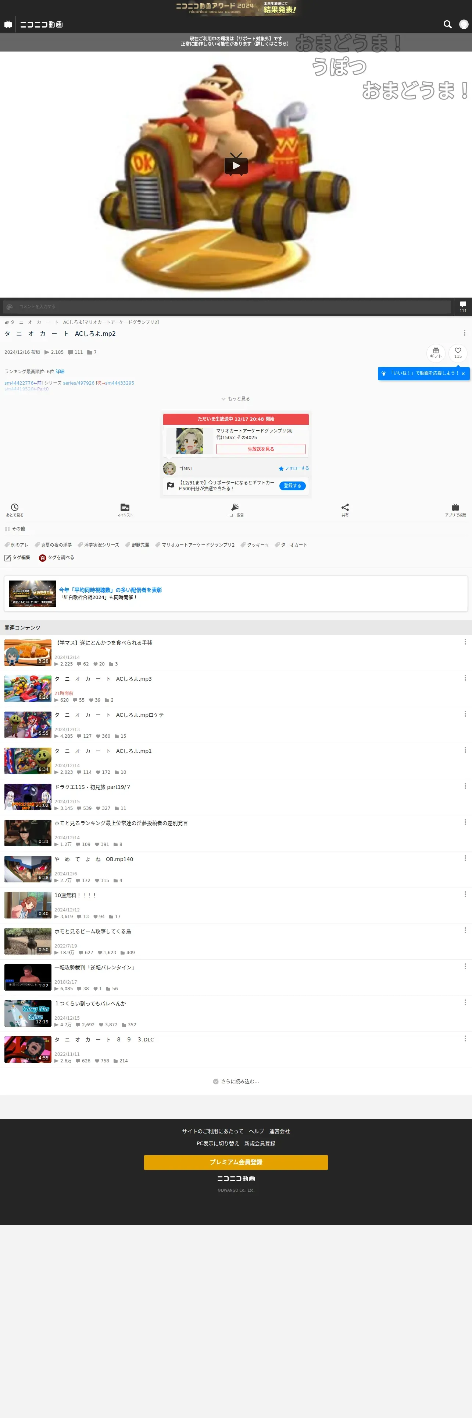
Task: Open ニコニ広告 advertising icon
Action: tap(235, 510)
